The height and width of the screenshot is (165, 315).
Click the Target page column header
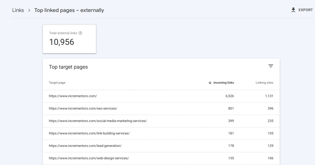(57, 82)
